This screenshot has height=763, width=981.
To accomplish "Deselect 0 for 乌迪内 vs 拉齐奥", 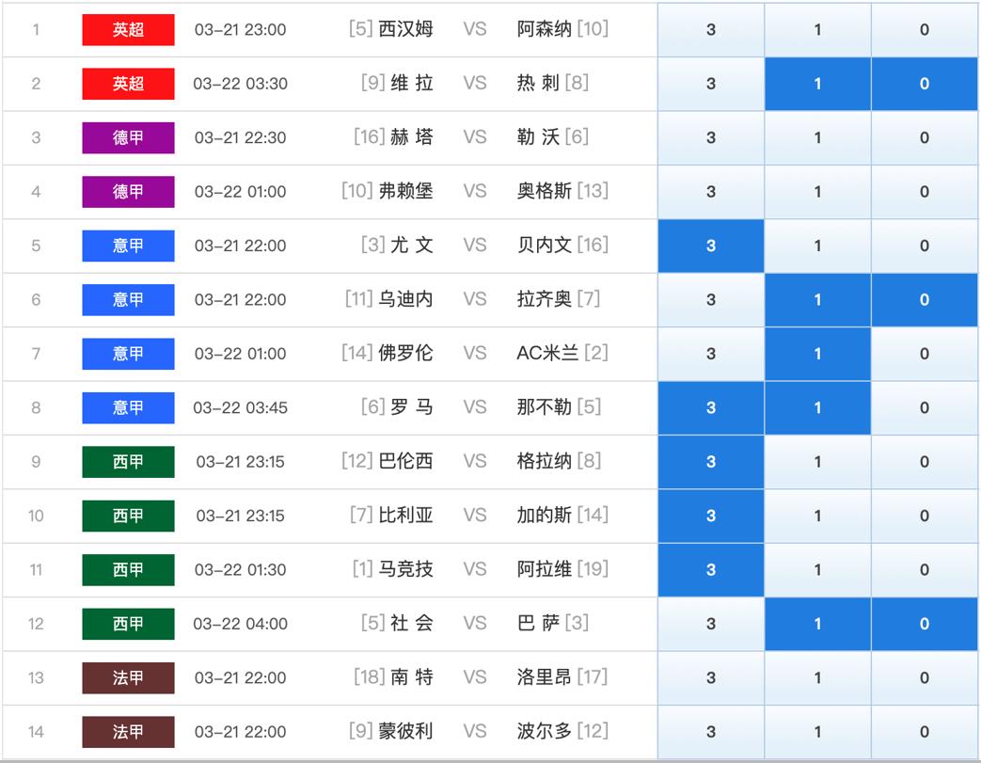I will point(924,300).
